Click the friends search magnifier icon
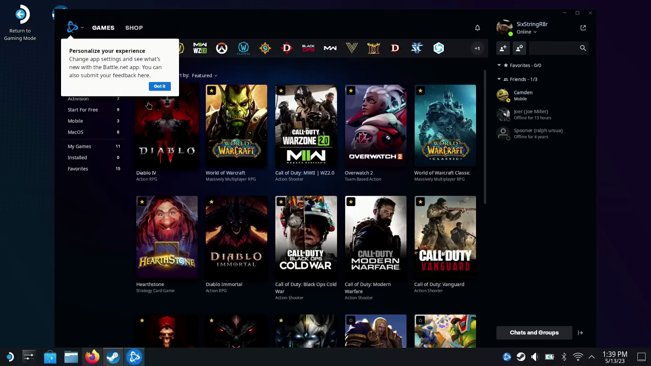 (x=583, y=48)
